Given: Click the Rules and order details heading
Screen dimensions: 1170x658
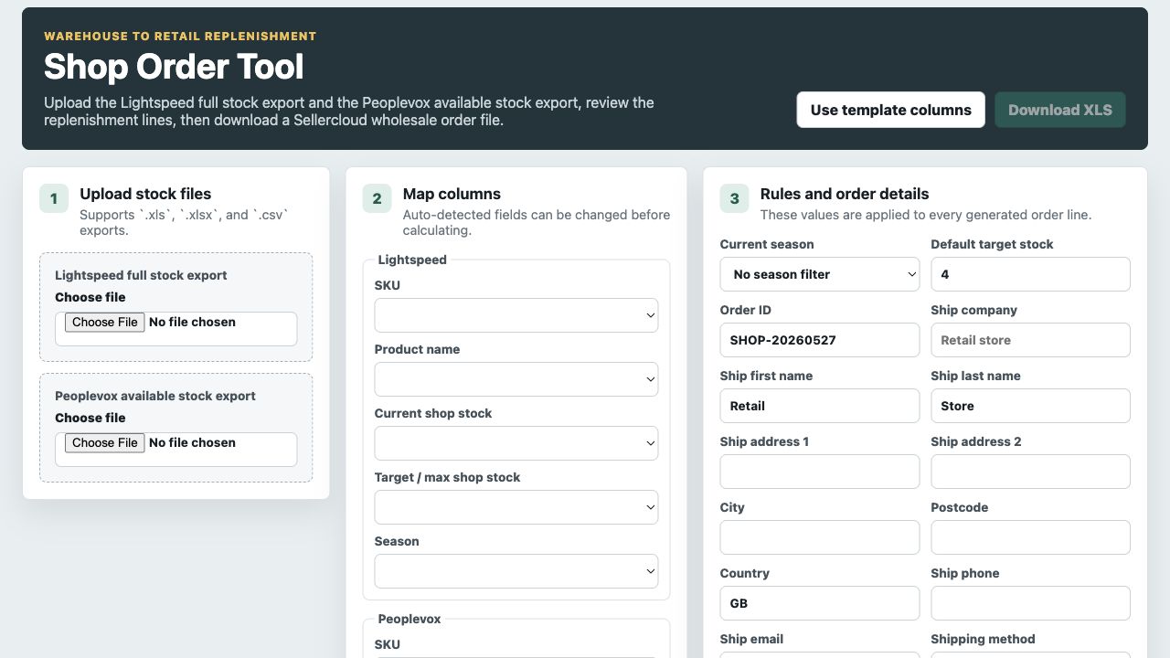Looking at the screenshot, I should [845, 194].
